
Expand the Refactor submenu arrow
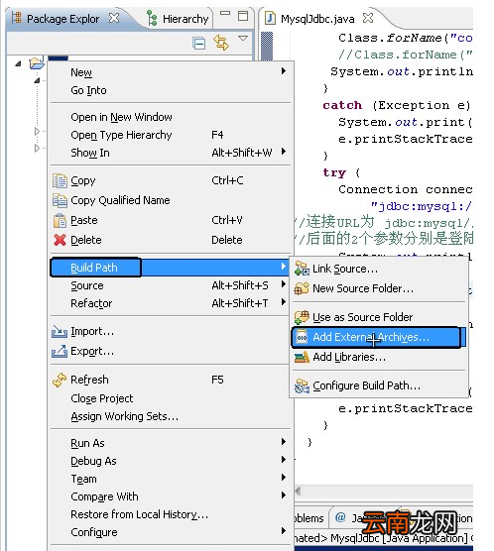pos(284,302)
